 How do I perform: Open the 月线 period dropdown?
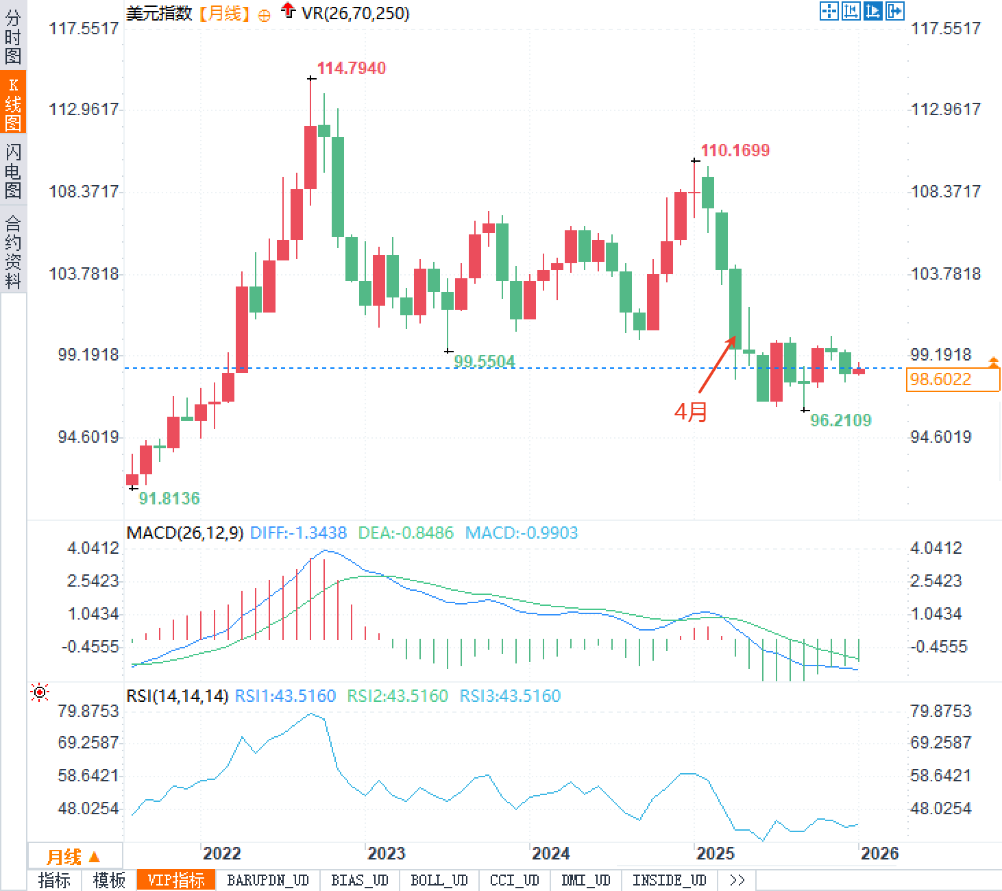click(74, 856)
